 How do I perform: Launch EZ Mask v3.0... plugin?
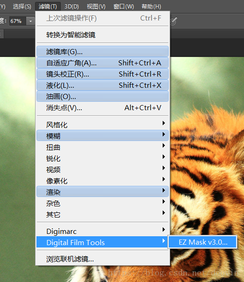pos(202,242)
